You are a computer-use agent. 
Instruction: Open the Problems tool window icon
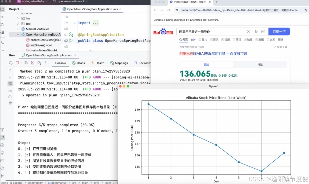tap(2, 168)
